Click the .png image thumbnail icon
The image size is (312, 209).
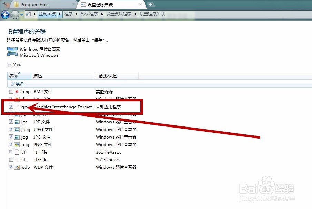click(17, 144)
